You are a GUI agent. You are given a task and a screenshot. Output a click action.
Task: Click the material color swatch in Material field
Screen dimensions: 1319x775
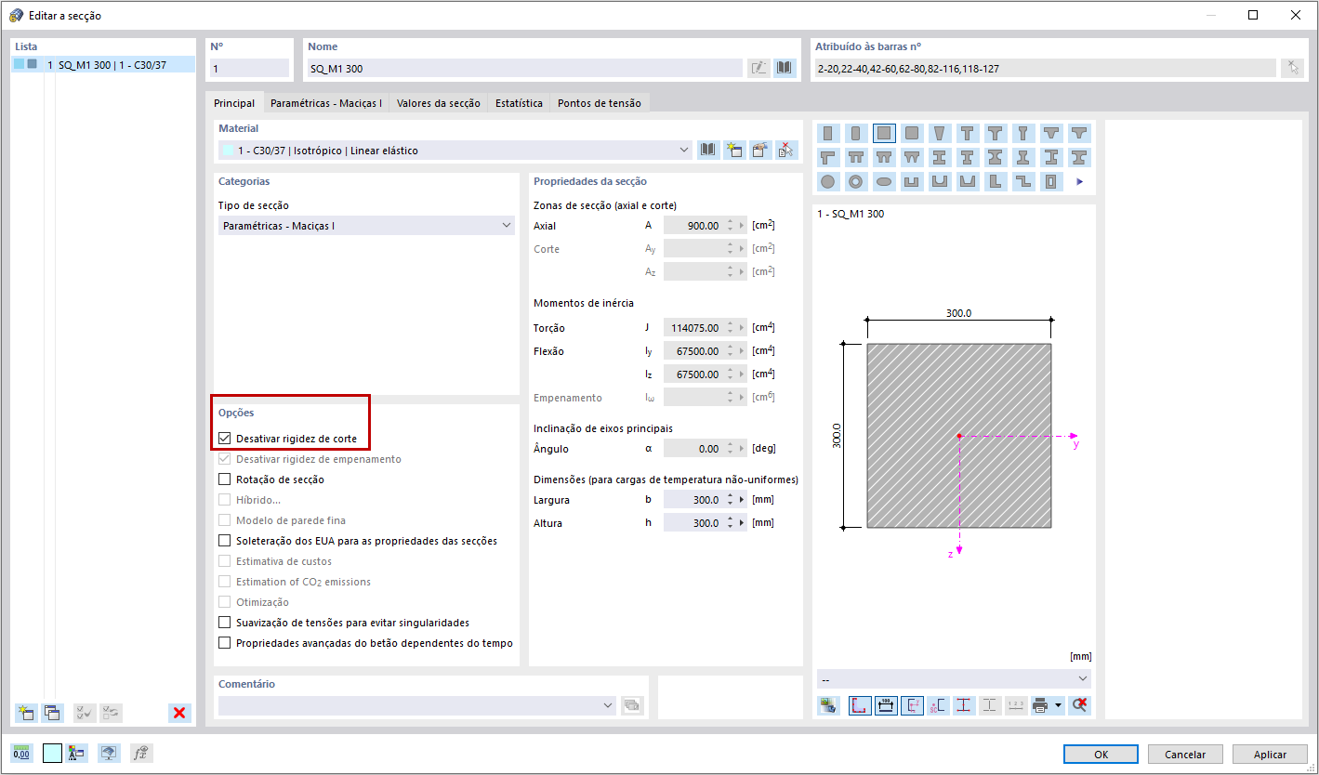point(228,151)
